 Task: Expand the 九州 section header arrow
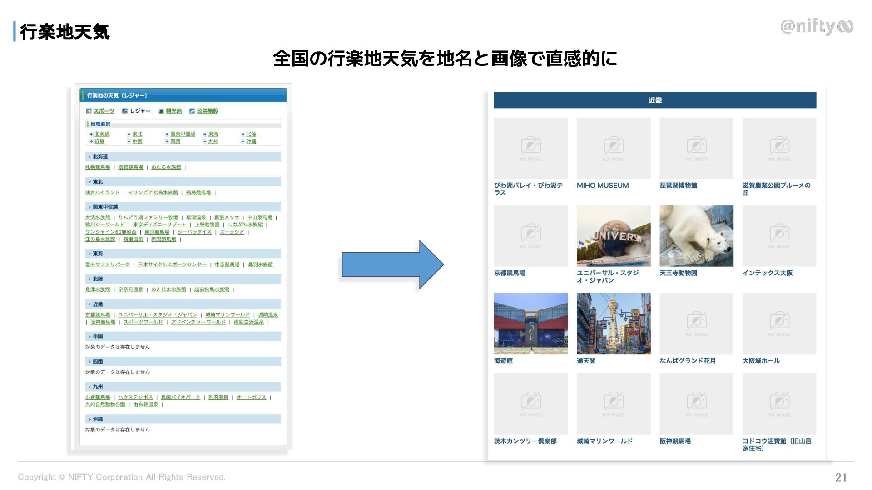90,387
